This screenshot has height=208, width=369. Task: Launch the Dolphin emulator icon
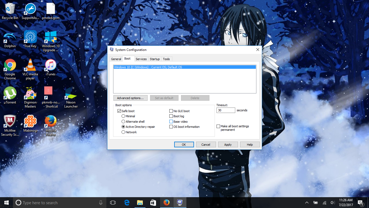click(x=10, y=37)
